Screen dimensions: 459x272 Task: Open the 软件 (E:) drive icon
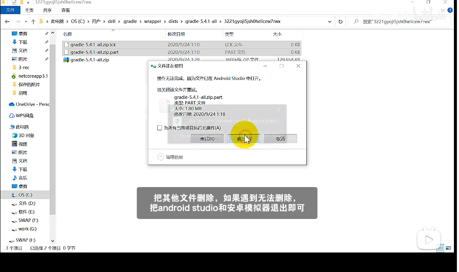click(14, 212)
